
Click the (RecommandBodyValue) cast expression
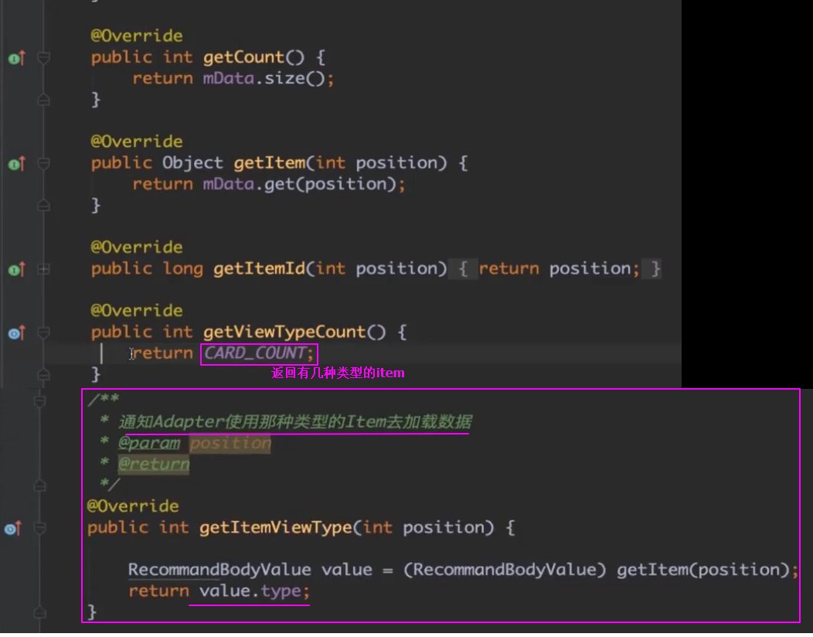pos(505,570)
